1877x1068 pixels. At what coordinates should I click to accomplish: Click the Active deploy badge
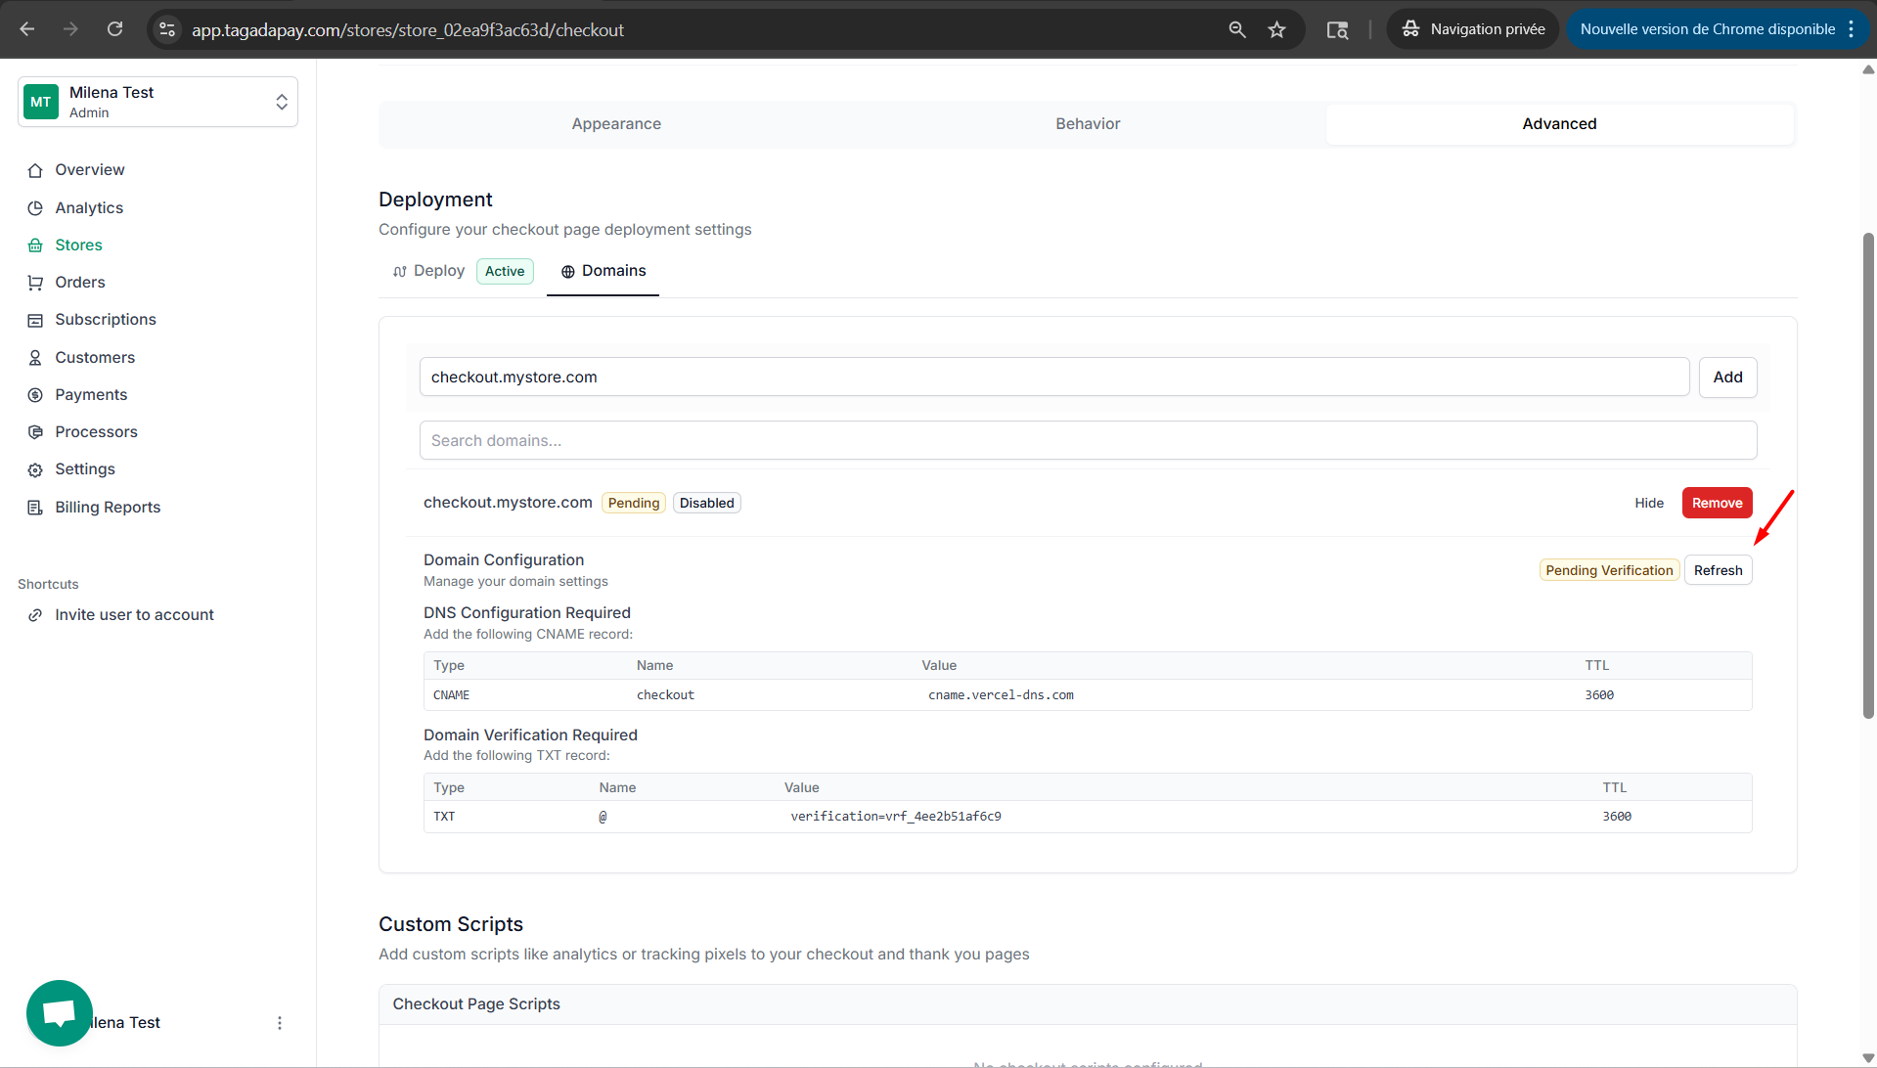click(x=505, y=272)
